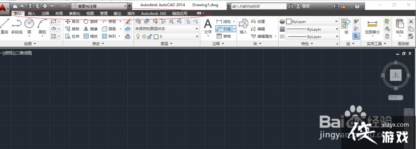Click the 上 face of the ViewCube
The image size is (416, 149).
click(396, 76)
